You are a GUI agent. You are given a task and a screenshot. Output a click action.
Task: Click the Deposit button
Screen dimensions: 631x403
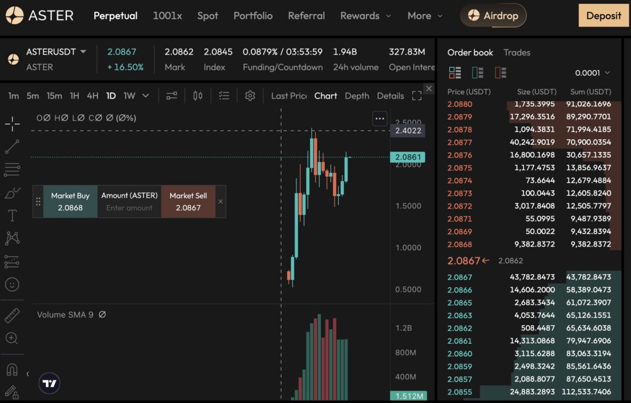(x=603, y=15)
